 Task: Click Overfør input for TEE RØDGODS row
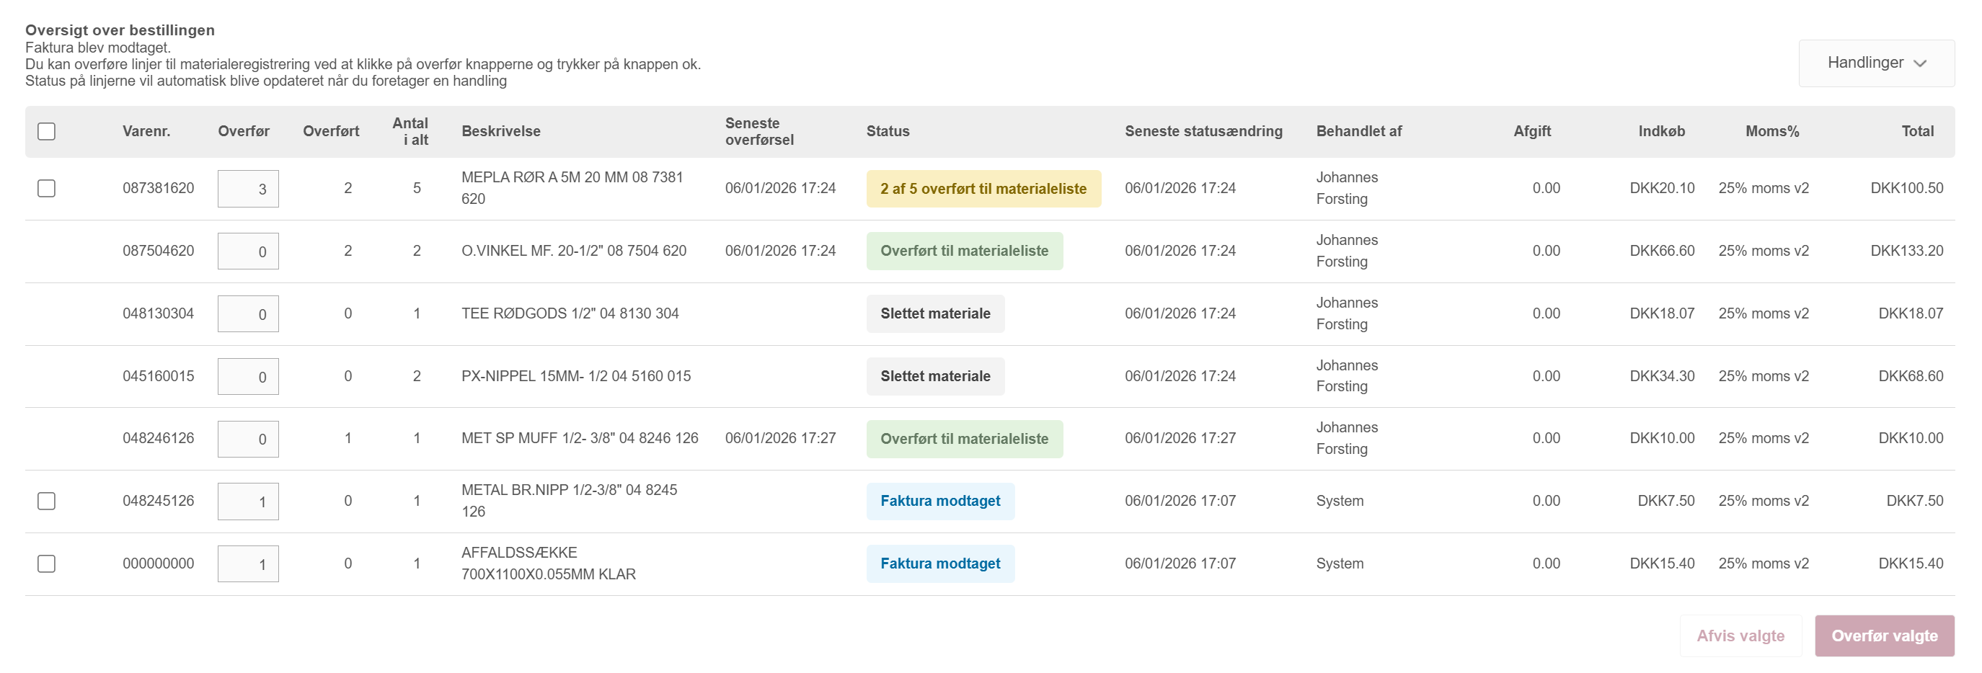248,315
